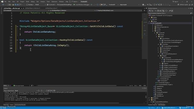Open the Build menu
The height and width of the screenshot is (109, 194).
[x=28, y=2]
